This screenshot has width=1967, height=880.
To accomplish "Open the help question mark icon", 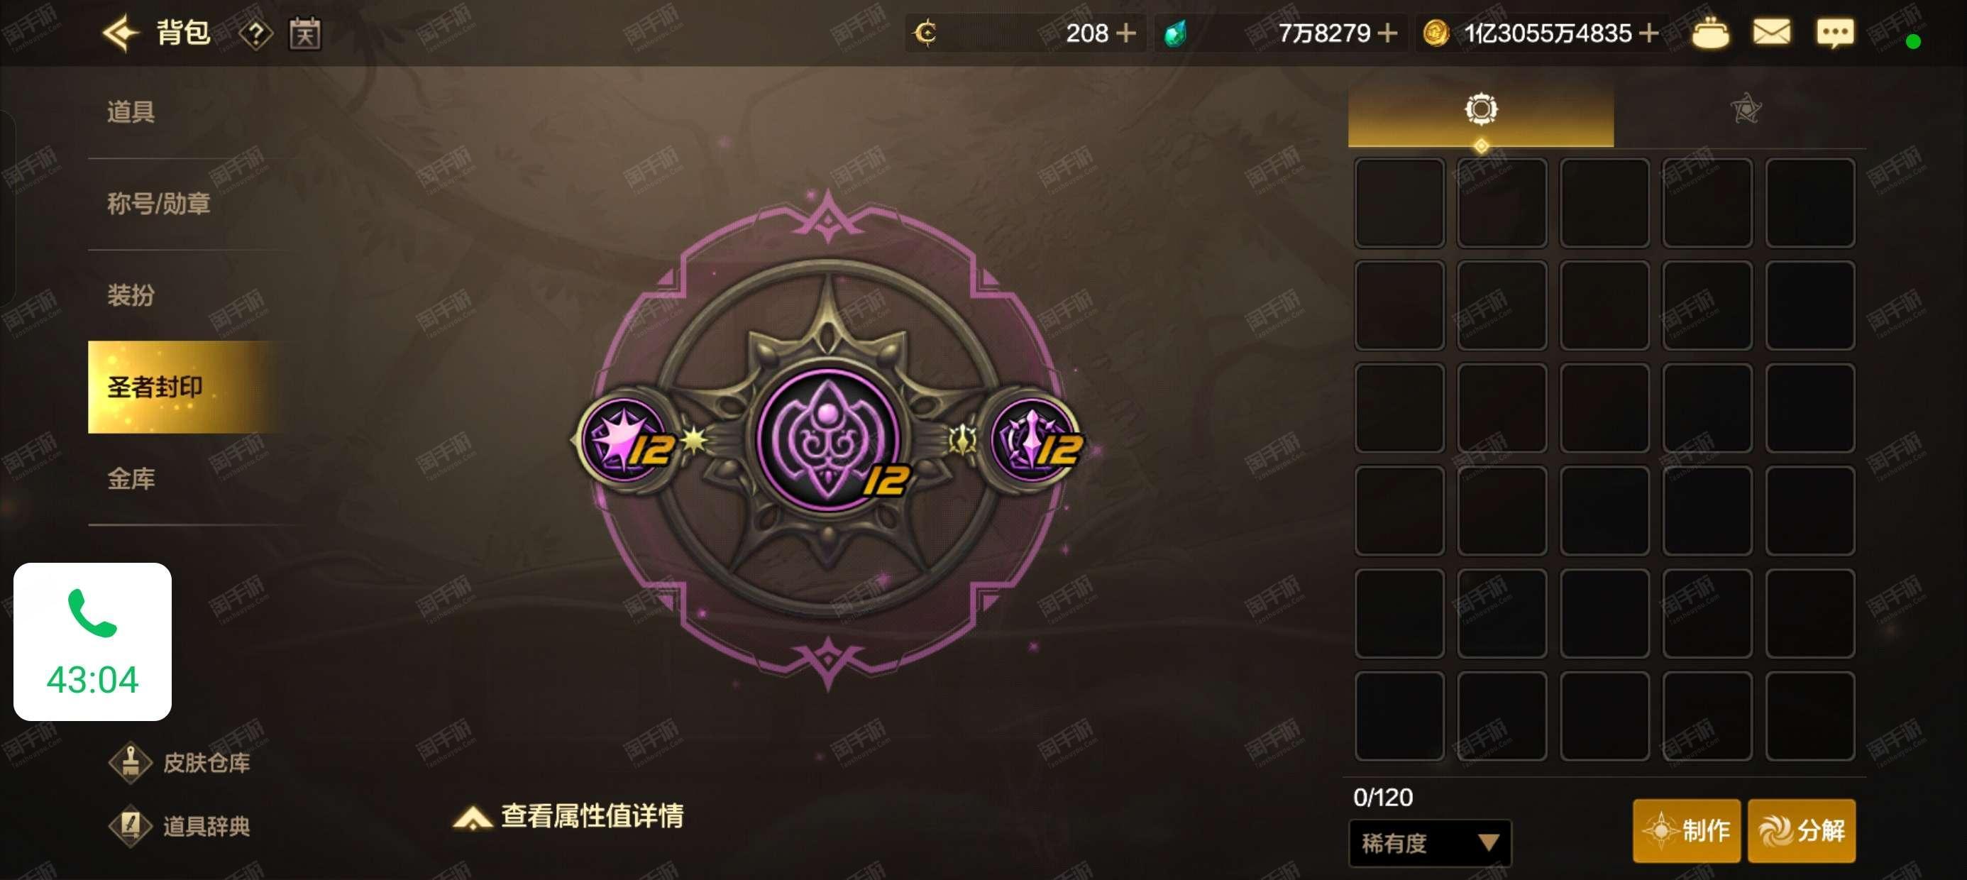I will tap(257, 33).
